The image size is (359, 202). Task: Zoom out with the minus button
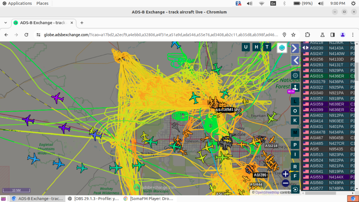tap(285, 183)
